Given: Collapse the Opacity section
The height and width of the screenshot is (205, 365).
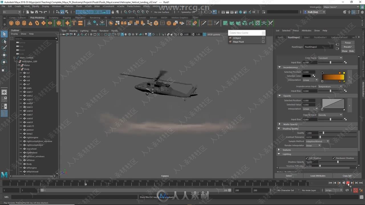Looking at the screenshot, I should 279,96.
